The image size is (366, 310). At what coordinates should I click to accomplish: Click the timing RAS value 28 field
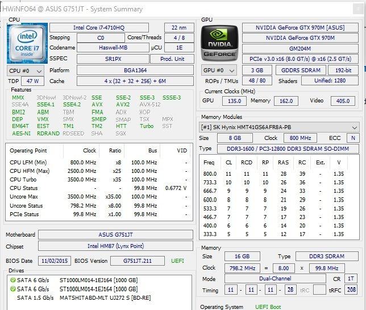tap(290, 290)
